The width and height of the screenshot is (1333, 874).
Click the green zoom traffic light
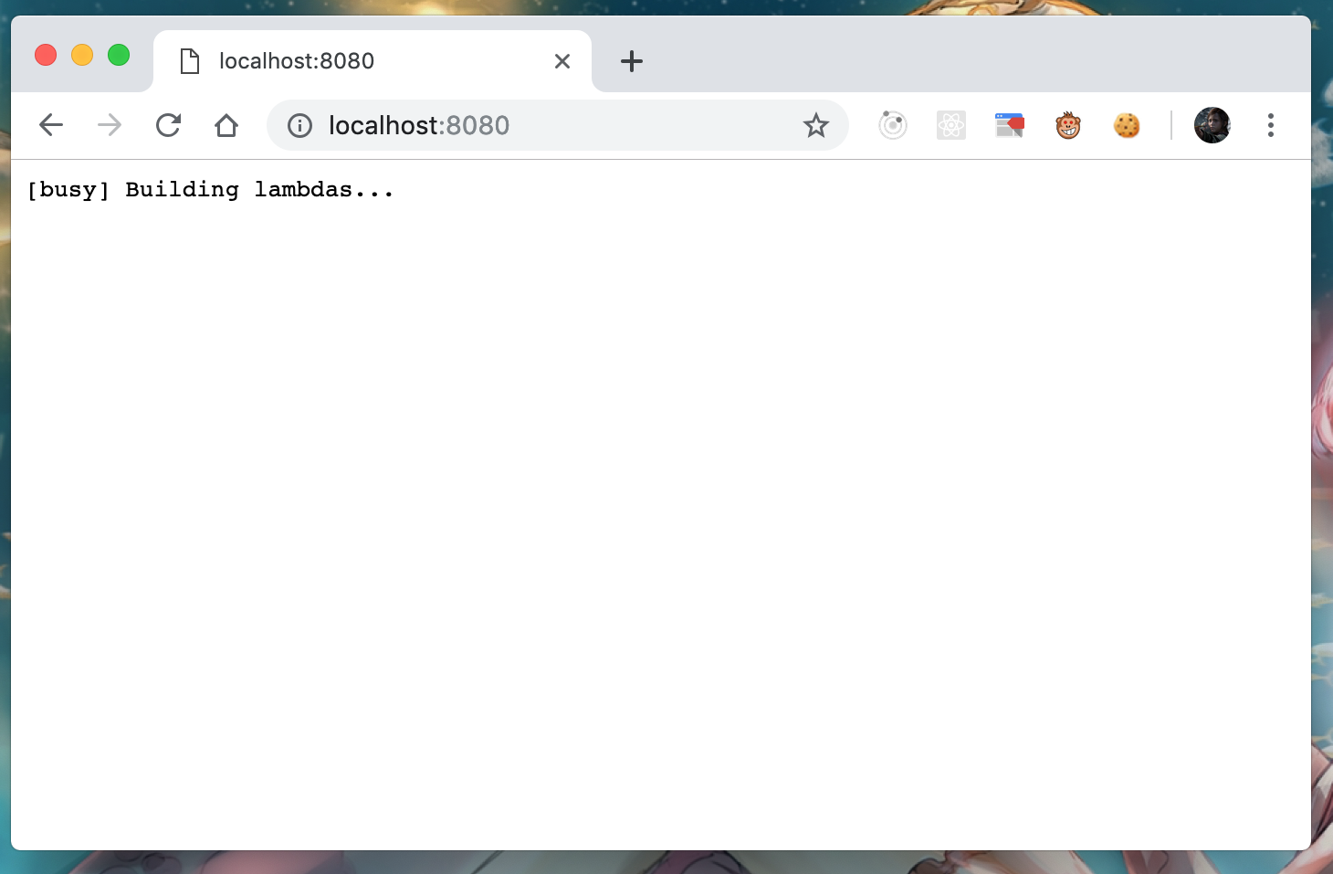[119, 54]
